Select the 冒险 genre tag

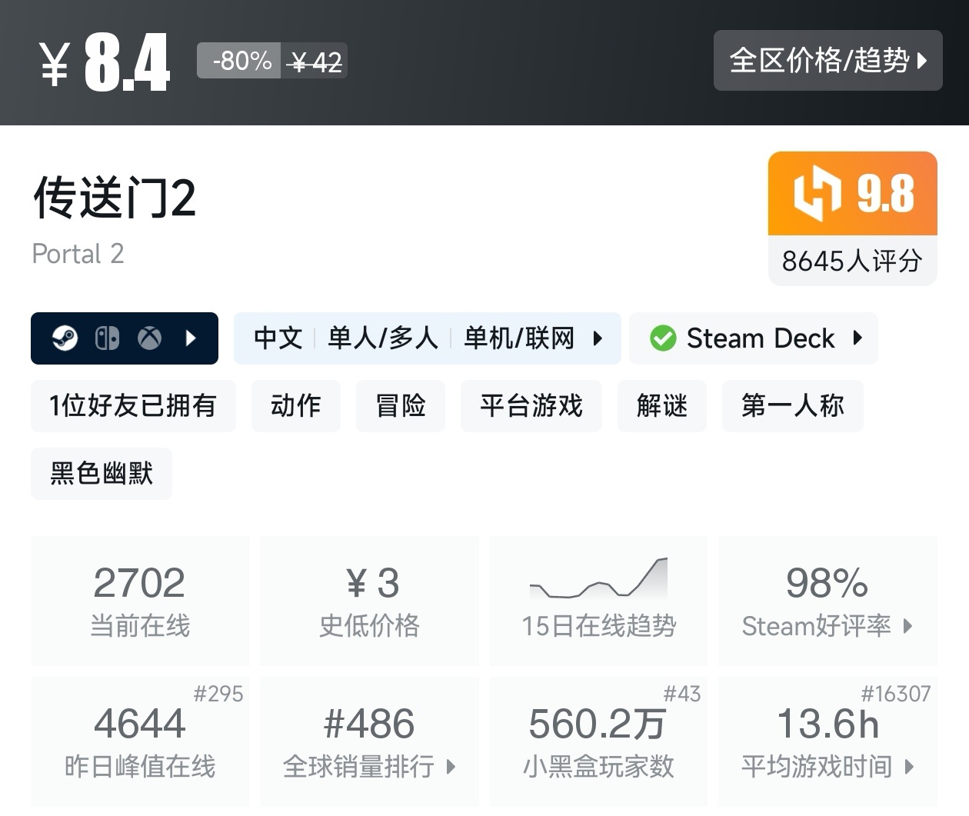click(400, 405)
